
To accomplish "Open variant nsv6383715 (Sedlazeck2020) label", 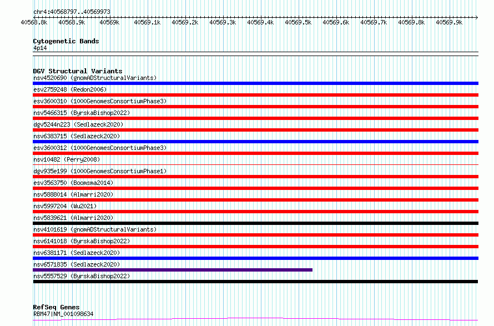I will tap(77, 136).
